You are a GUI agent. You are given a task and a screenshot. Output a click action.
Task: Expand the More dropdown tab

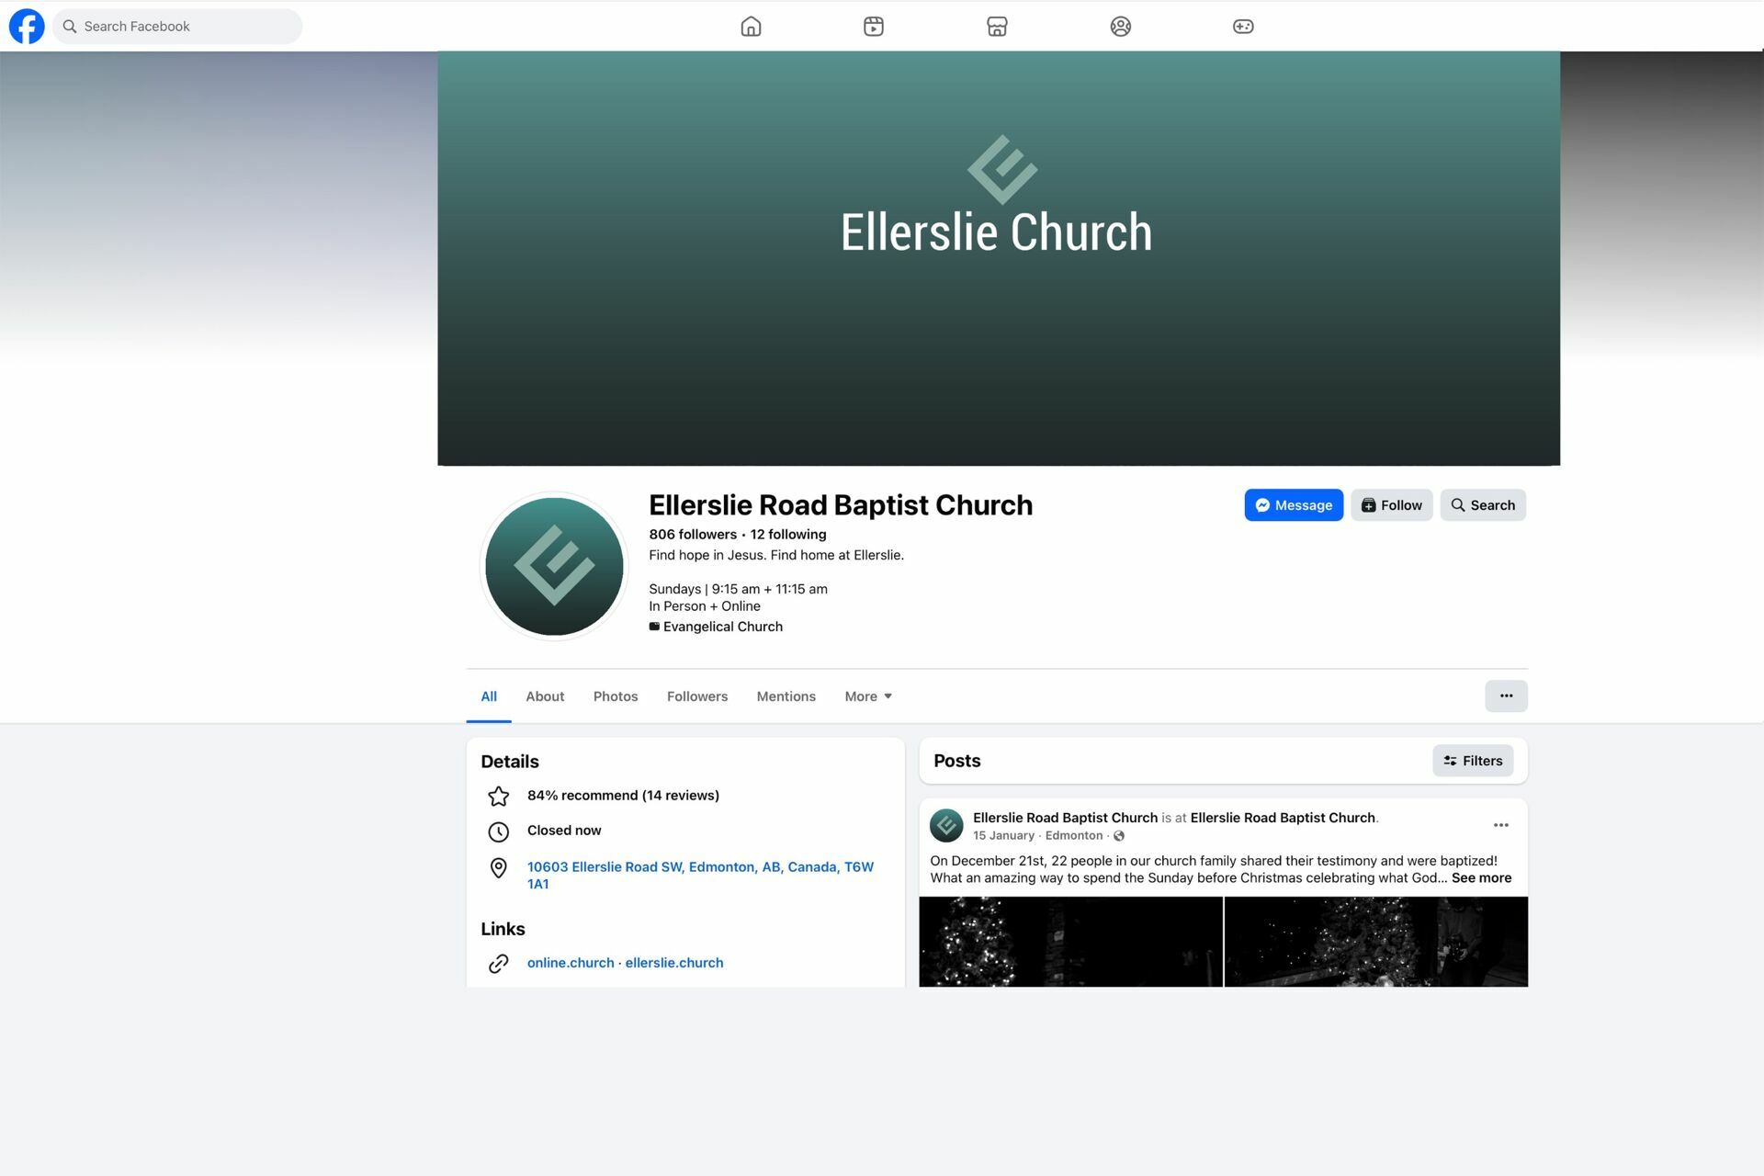(x=868, y=696)
